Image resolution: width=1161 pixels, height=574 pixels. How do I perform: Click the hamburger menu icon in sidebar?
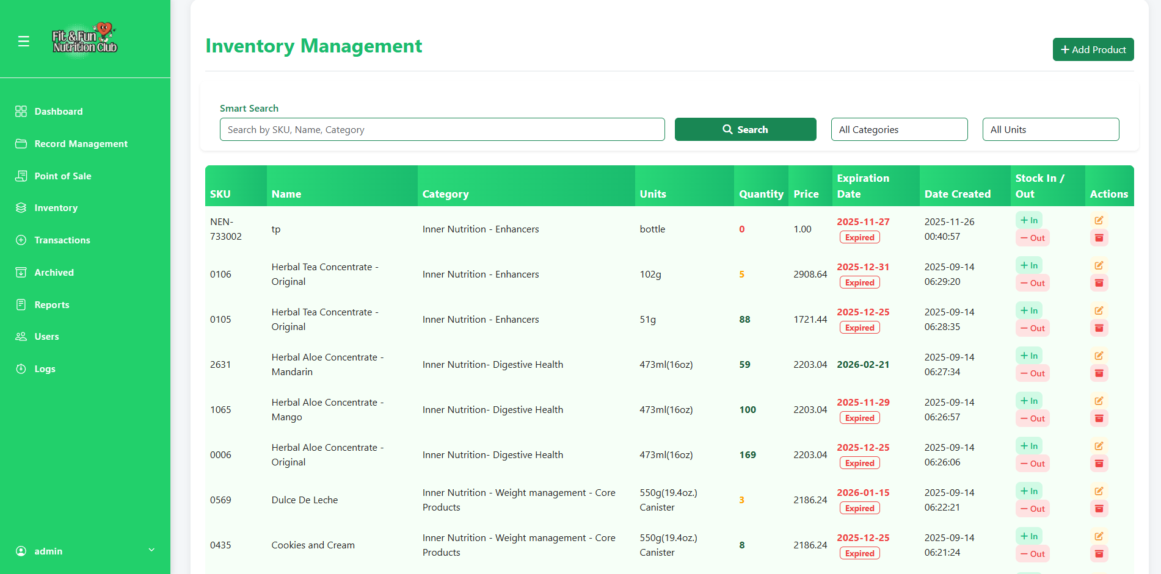[24, 41]
